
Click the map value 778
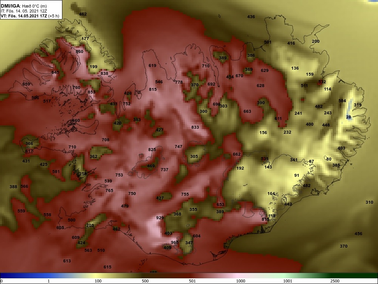[179, 82]
